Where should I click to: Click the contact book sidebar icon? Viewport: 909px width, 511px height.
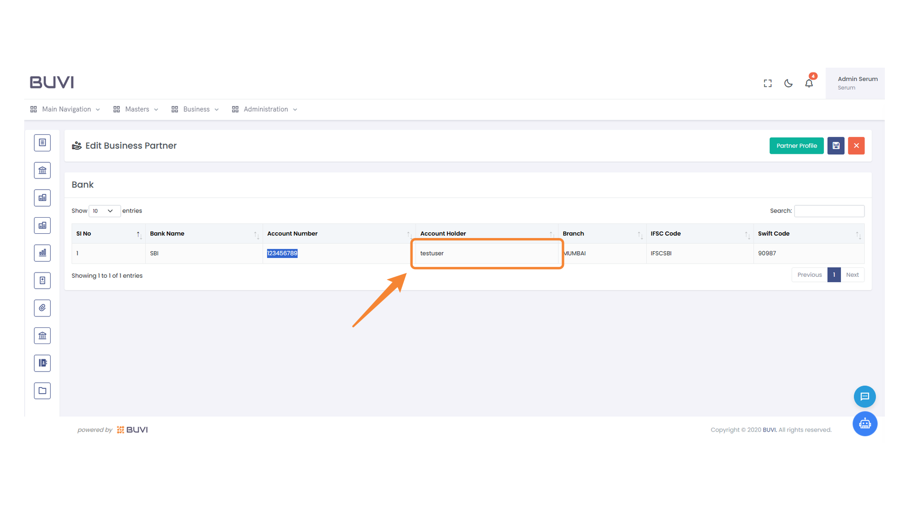[x=42, y=363]
